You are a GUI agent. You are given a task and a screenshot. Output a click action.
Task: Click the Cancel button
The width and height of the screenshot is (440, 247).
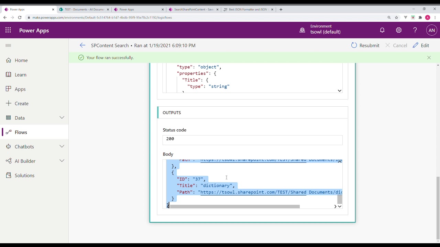point(396,45)
